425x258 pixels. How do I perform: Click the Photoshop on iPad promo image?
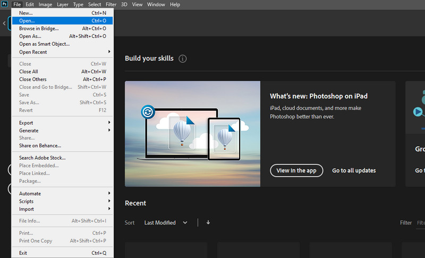coord(192,134)
